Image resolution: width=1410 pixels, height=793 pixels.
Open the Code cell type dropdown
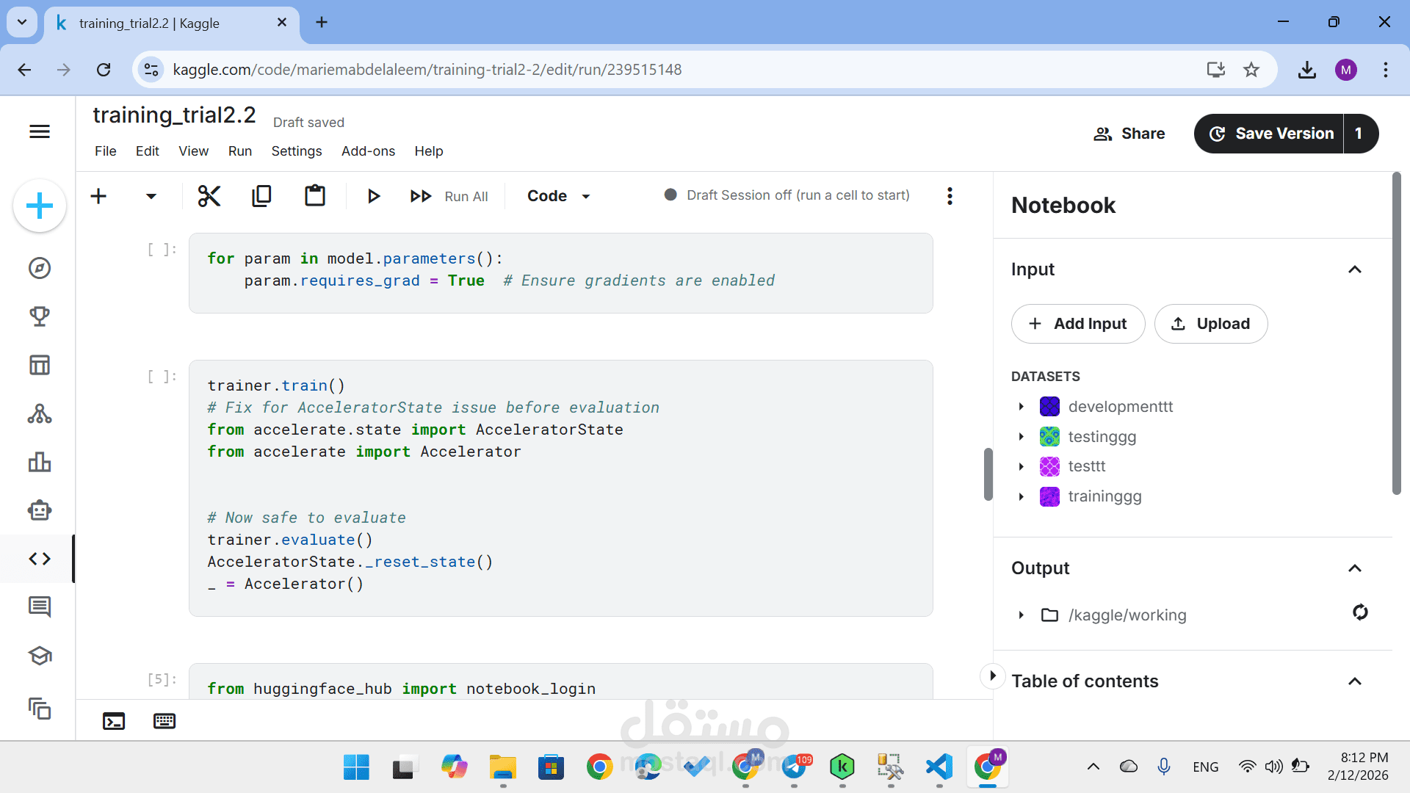click(x=559, y=196)
